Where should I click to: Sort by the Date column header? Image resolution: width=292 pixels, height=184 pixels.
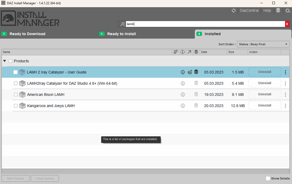point(214,52)
